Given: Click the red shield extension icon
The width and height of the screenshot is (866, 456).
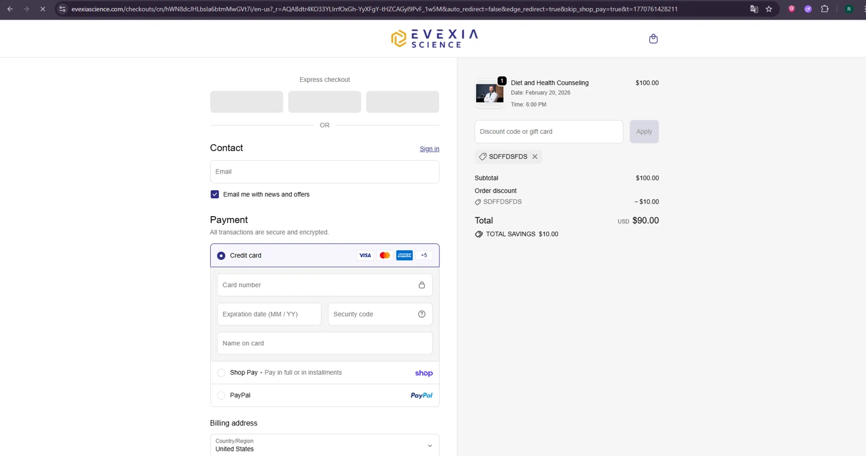Looking at the screenshot, I should coord(792,9).
